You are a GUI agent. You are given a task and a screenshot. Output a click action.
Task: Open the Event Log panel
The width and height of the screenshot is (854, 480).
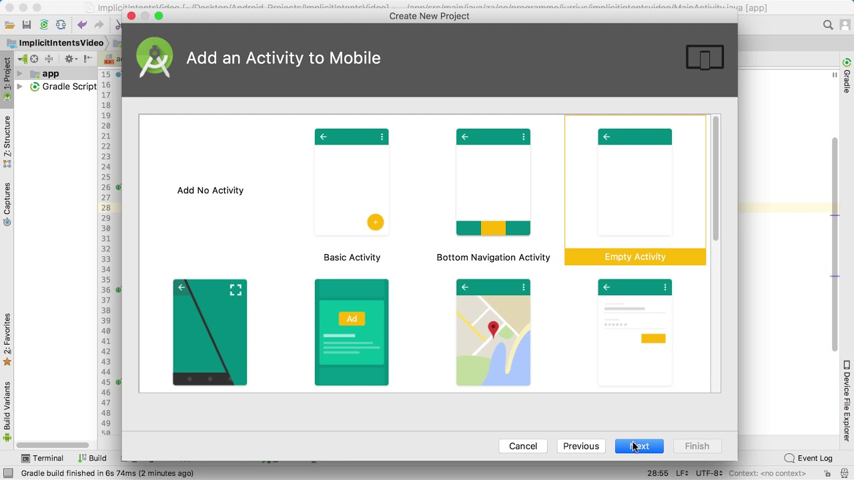[809, 458]
